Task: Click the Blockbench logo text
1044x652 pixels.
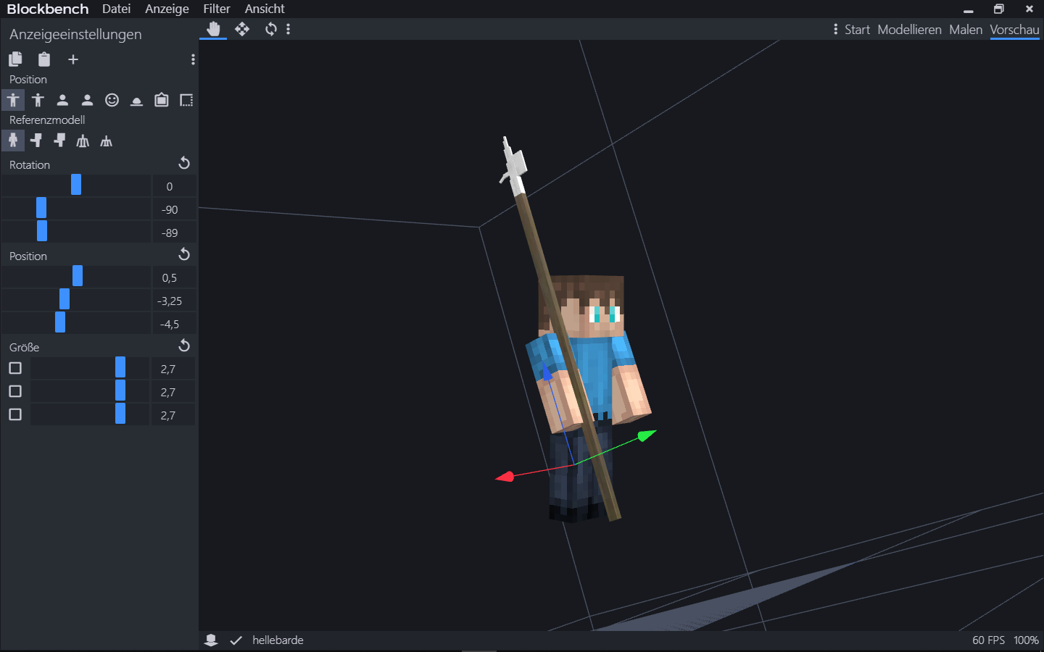Action: click(48, 9)
